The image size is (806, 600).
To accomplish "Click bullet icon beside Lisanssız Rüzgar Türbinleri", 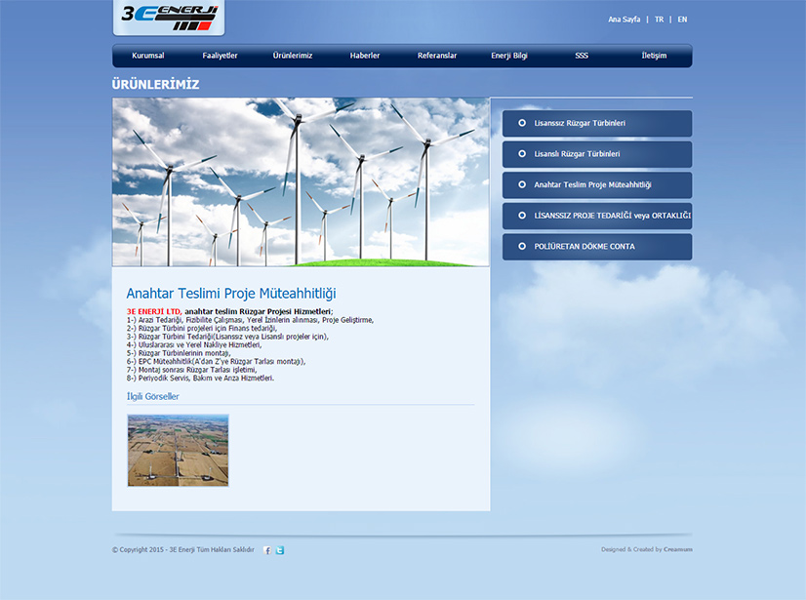I will [522, 123].
